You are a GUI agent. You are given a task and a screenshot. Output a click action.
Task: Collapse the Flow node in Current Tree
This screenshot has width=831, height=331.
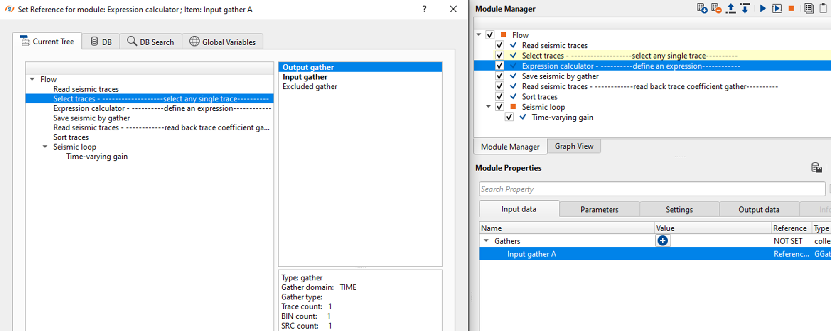pos(32,79)
